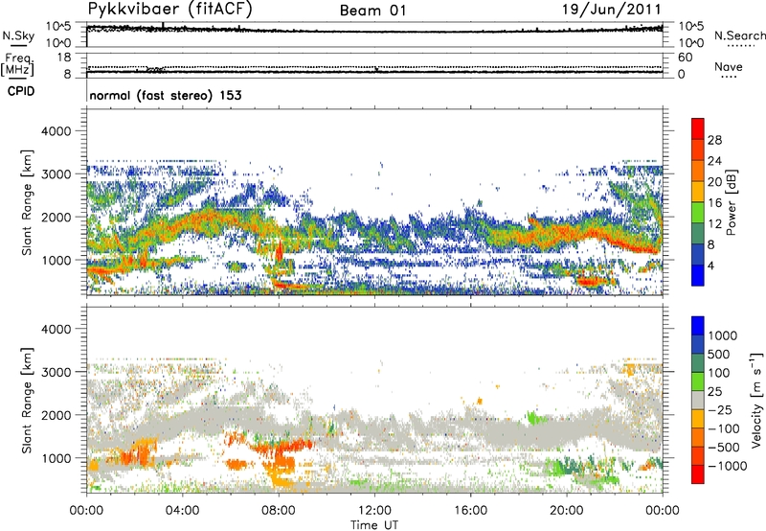Pick the orange 20–24 dB power swatch

pos(698,172)
